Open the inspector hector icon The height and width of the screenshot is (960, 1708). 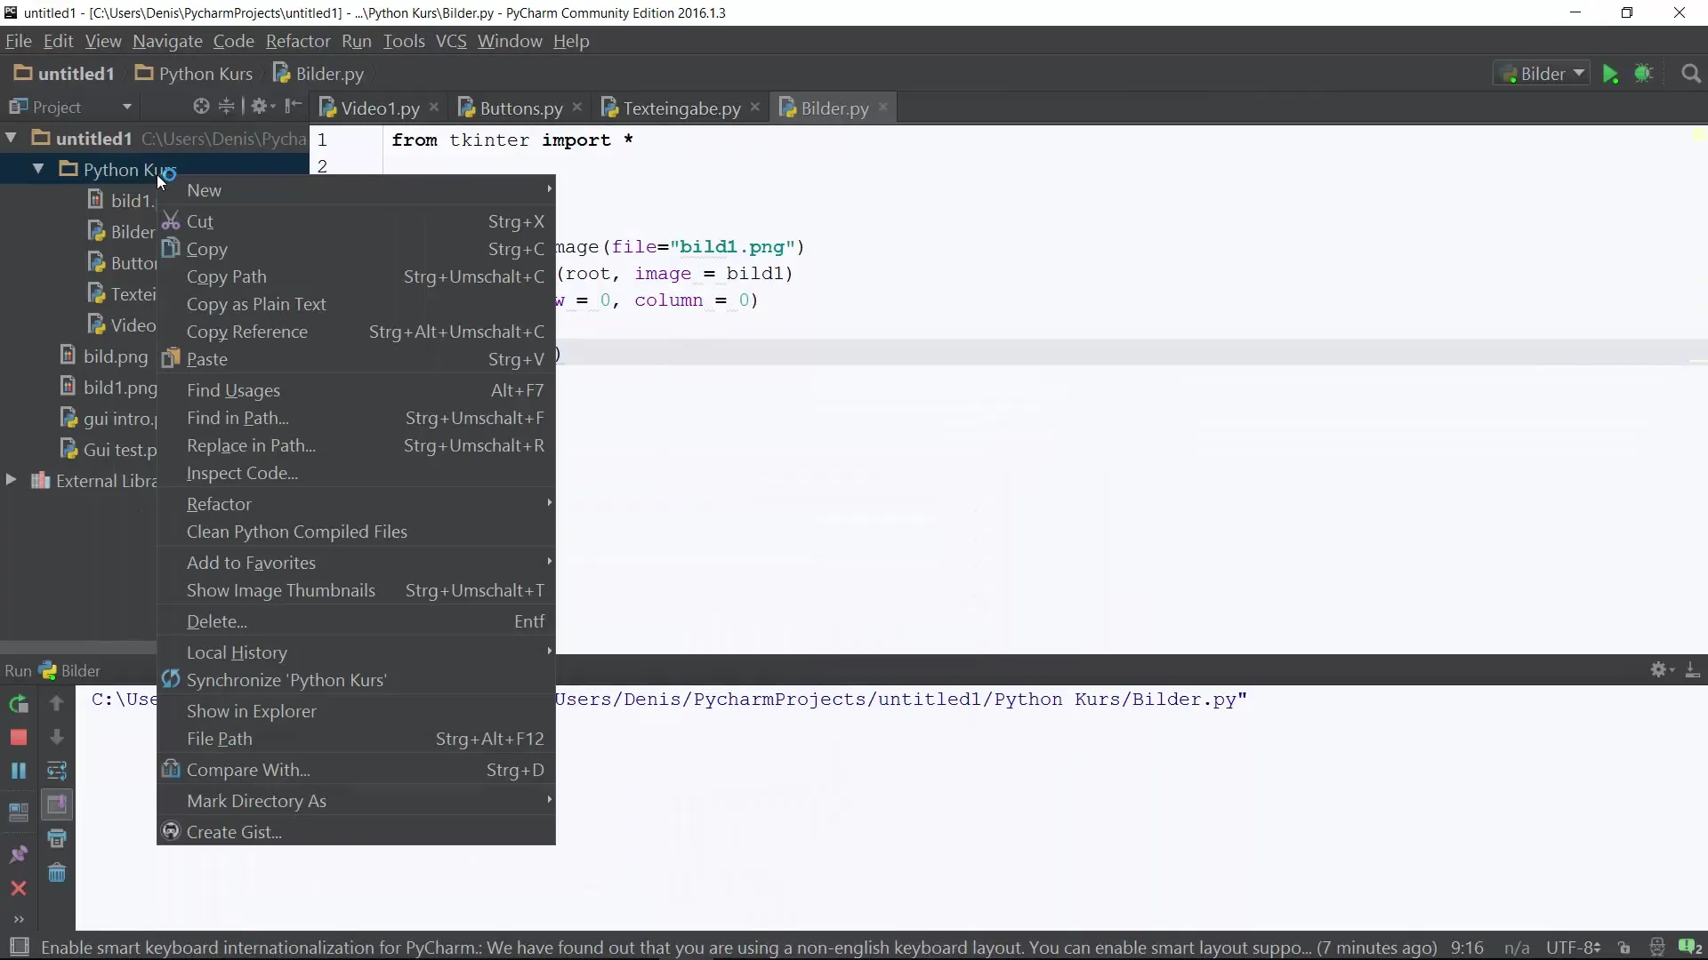pos(1656,948)
